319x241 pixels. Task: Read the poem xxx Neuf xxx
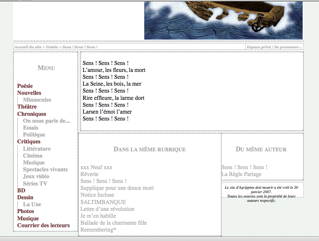97,167
